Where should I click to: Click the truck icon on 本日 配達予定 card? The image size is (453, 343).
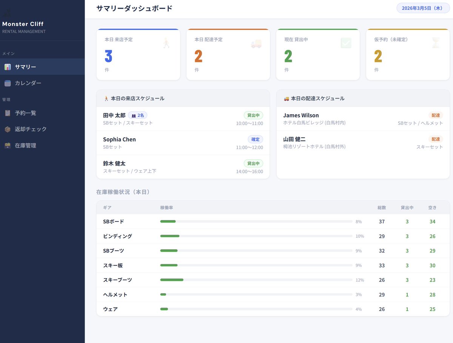tap(256, 43)
